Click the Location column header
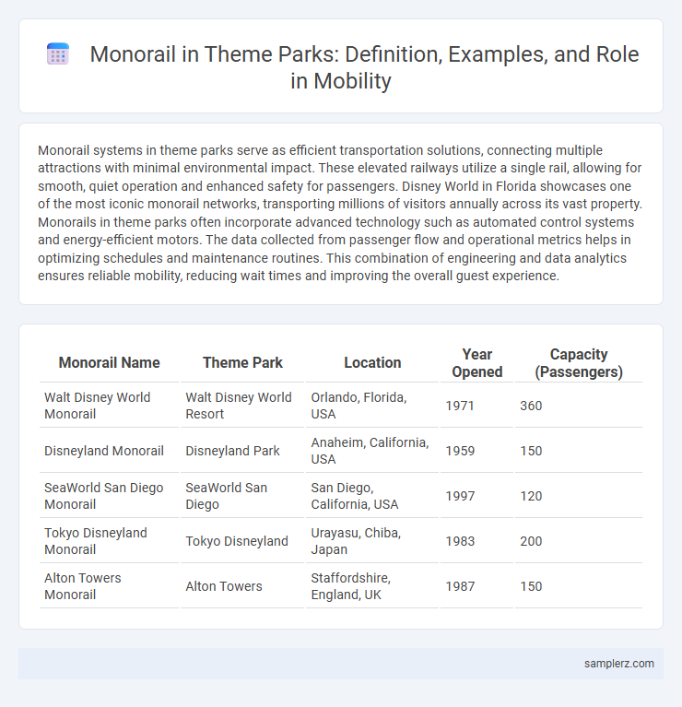Viewport: 682px width, 707px height. click(x=372, y=362)
